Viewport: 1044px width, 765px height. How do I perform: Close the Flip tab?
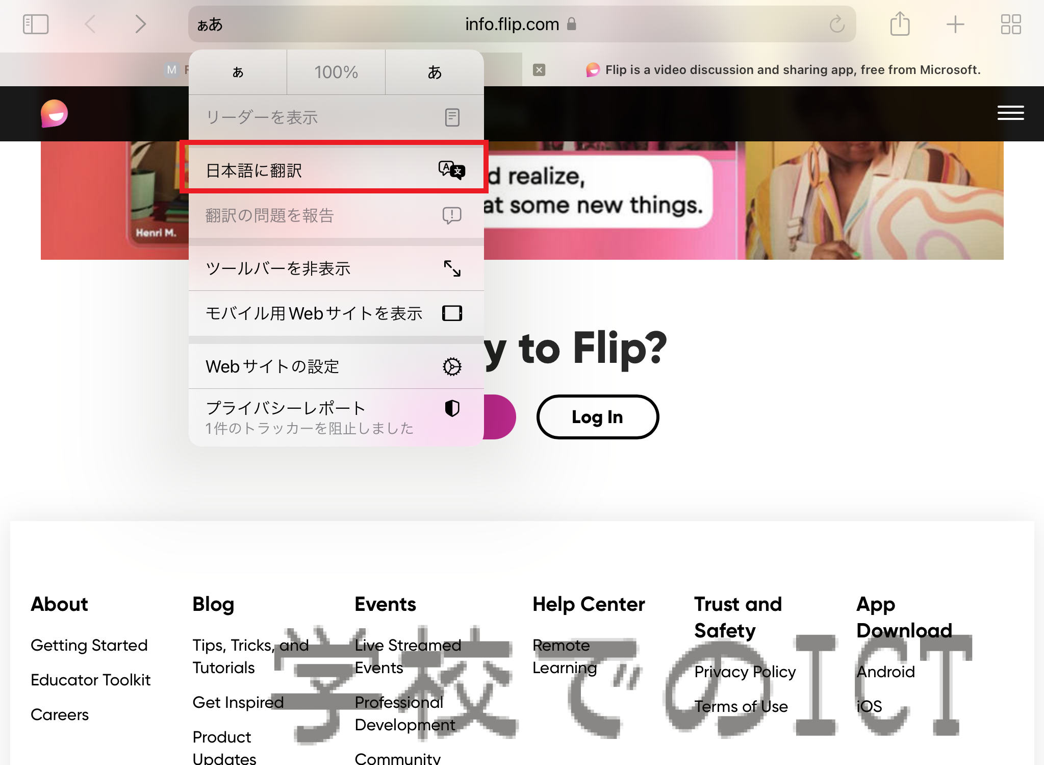tap(539, 70)
